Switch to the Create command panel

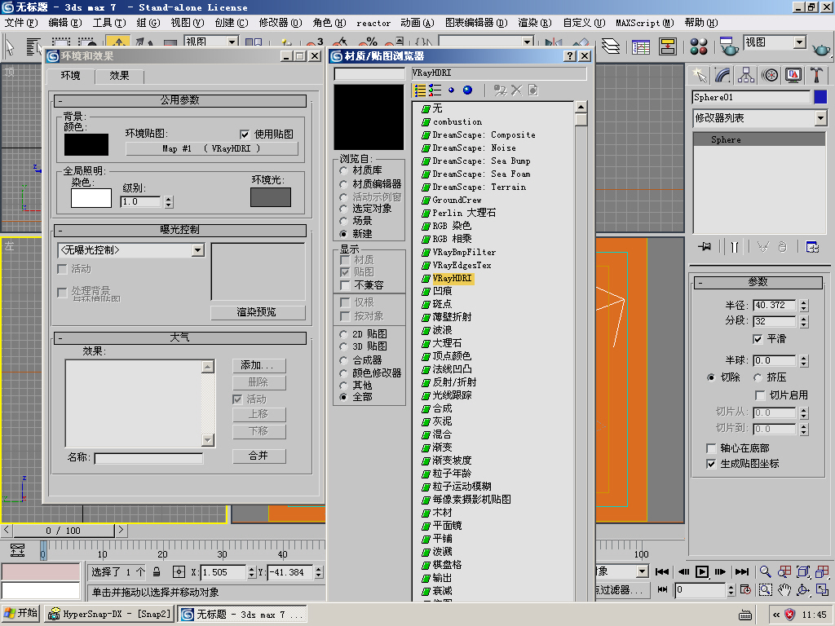click(699, 75)
